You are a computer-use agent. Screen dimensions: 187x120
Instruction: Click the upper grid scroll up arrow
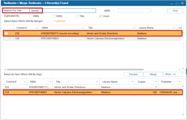point(183,32)
